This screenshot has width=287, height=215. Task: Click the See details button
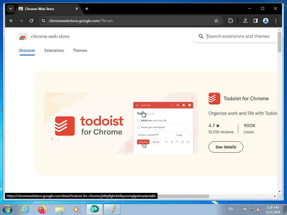pos(226,147)
